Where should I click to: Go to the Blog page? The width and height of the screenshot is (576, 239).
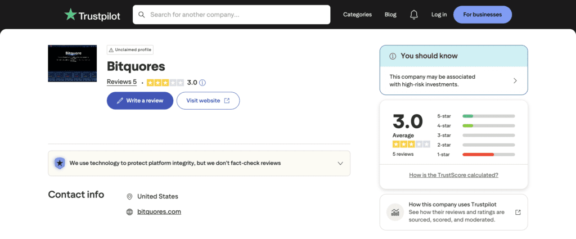pyautogui.click(x=390, y=15)
